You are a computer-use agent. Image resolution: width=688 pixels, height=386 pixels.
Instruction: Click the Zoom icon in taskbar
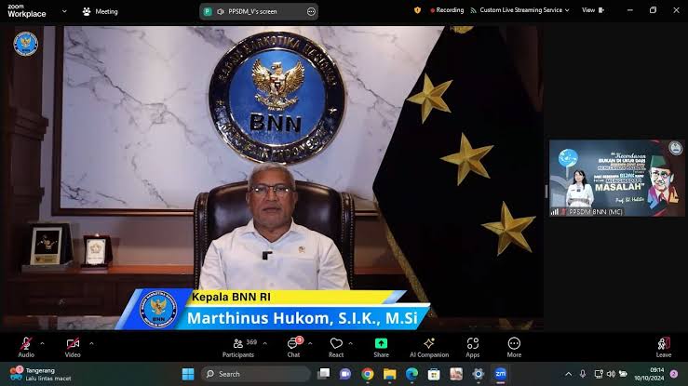[500, 374]
